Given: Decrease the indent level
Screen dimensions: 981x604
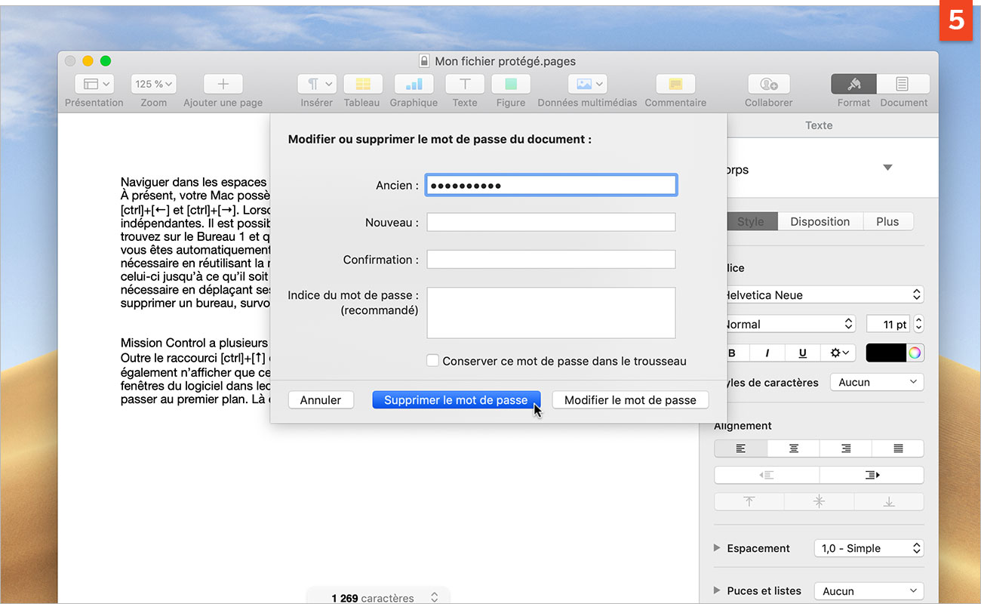Looking at the screenshot, I should pyautogui.click(x=767, y=475).
